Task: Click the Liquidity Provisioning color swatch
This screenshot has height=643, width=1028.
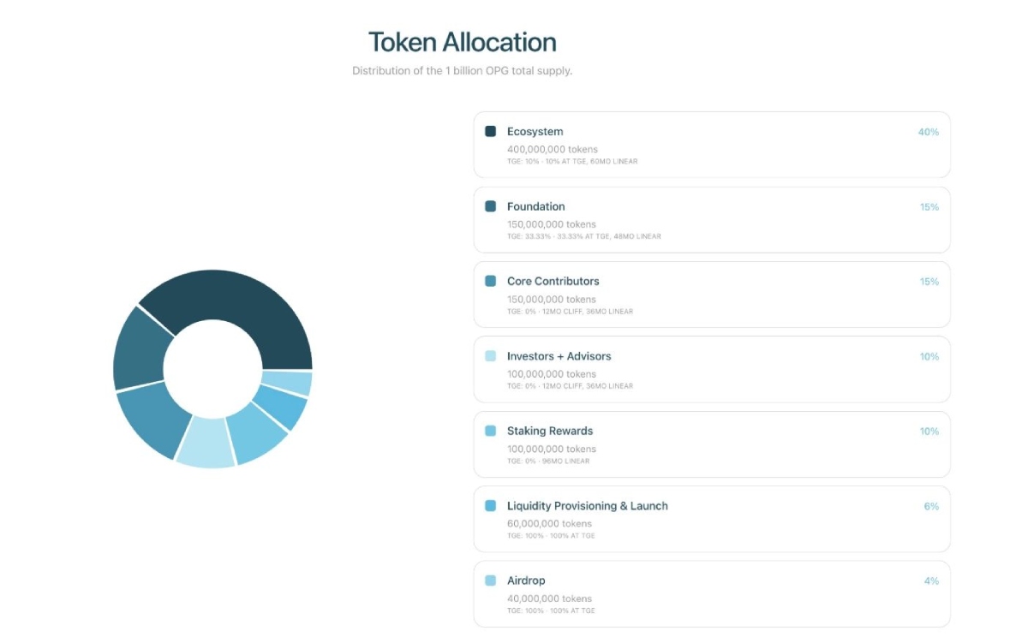Action: pos(491,506)
